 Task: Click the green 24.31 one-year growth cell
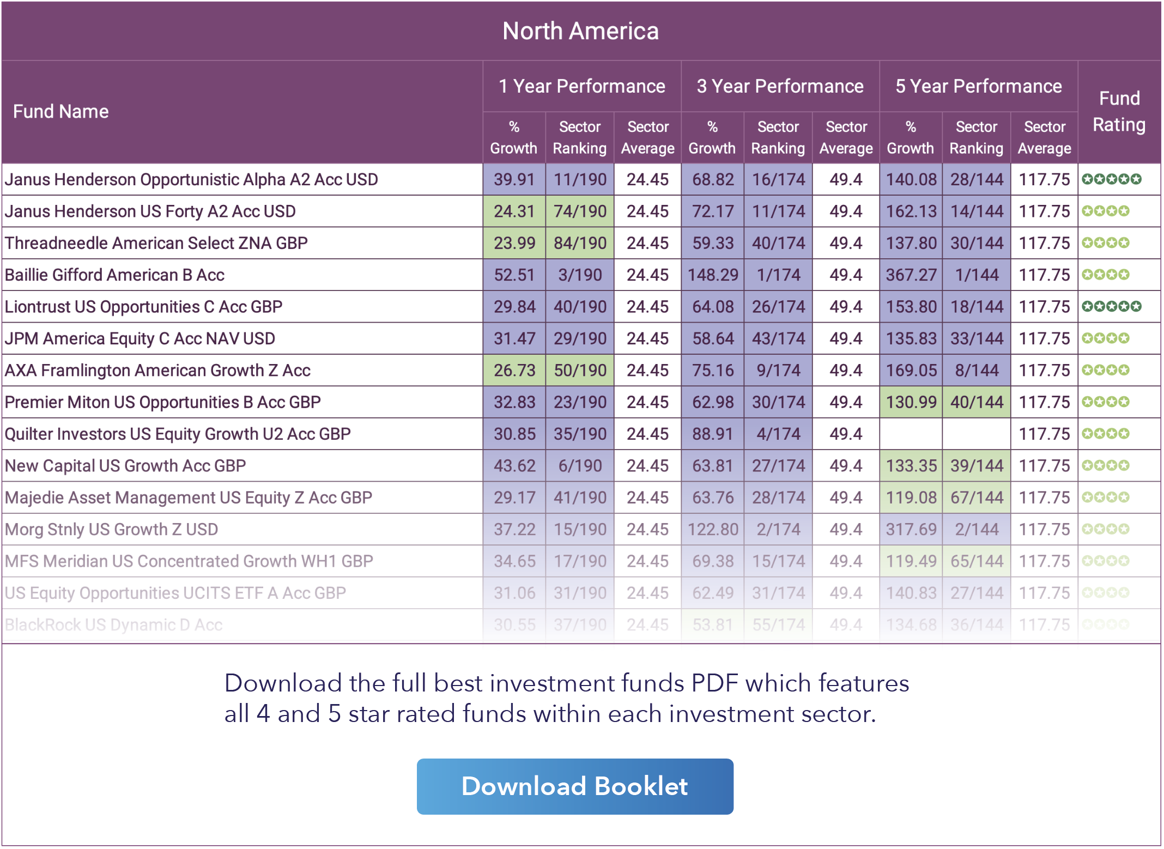click(x=514, y=211)
